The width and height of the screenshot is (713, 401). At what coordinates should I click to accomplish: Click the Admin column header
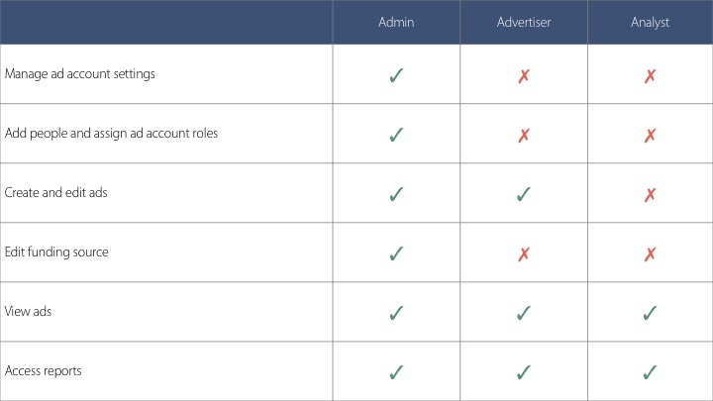[396, 23]
